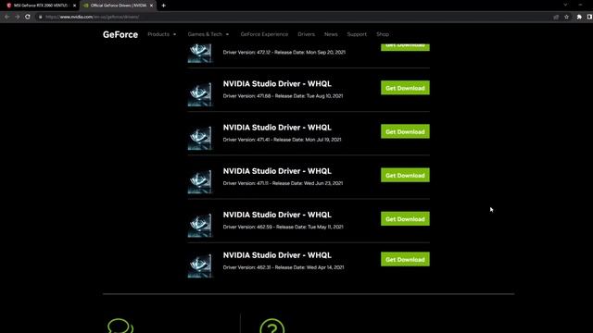This screenshot has width=593, height=333.
Task: Get Download for driver version 471.11
Action: (x=405, y=175)
